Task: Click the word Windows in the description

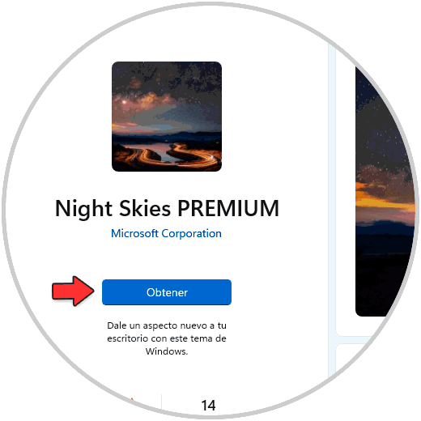Action: 167,351
